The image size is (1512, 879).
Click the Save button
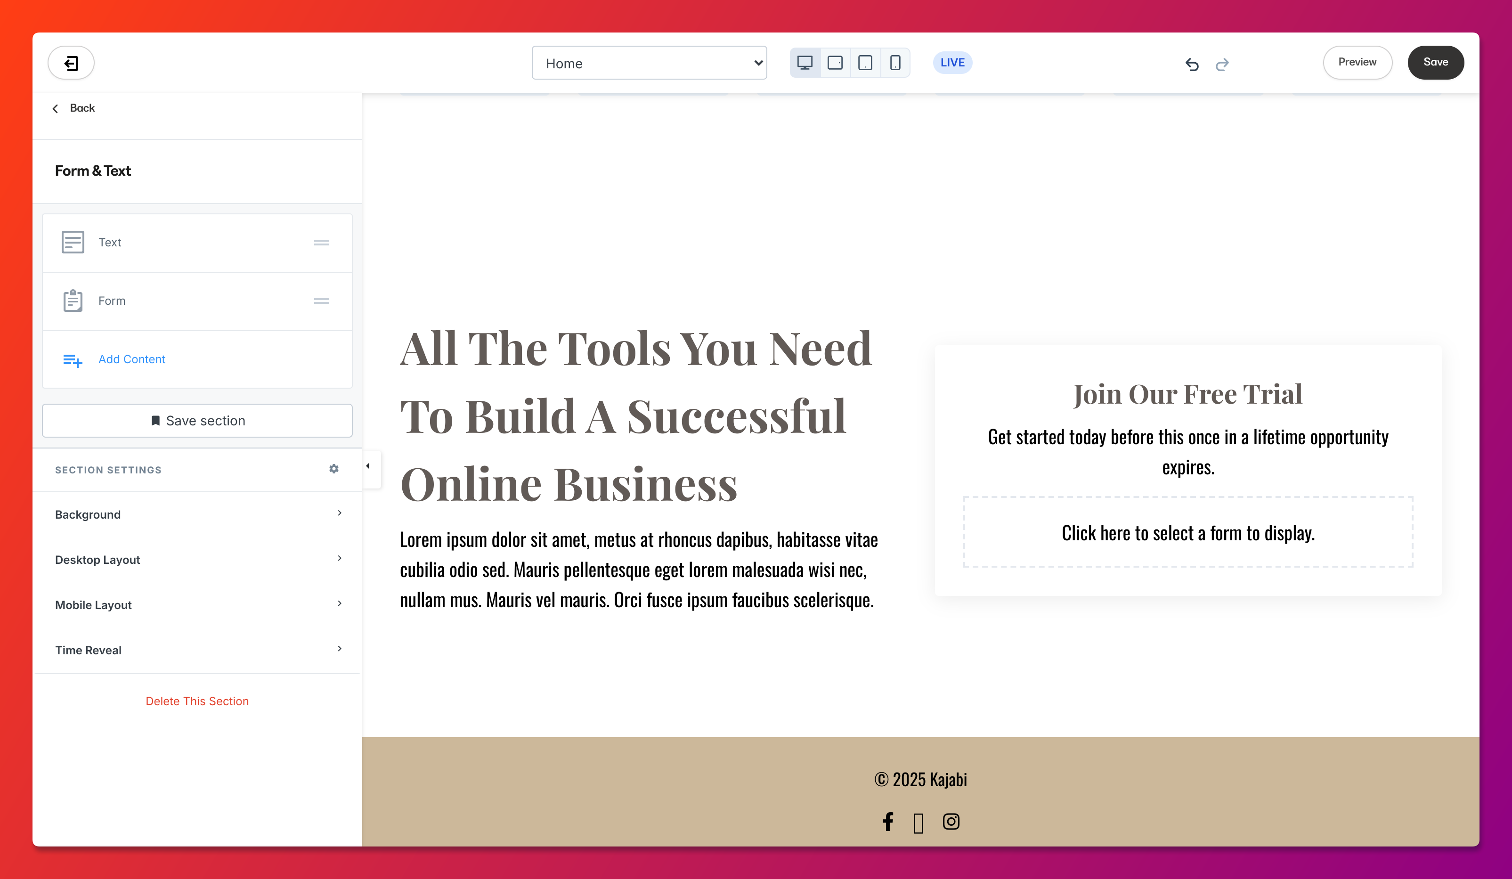pyautogui.click(x=1435, y=62)
